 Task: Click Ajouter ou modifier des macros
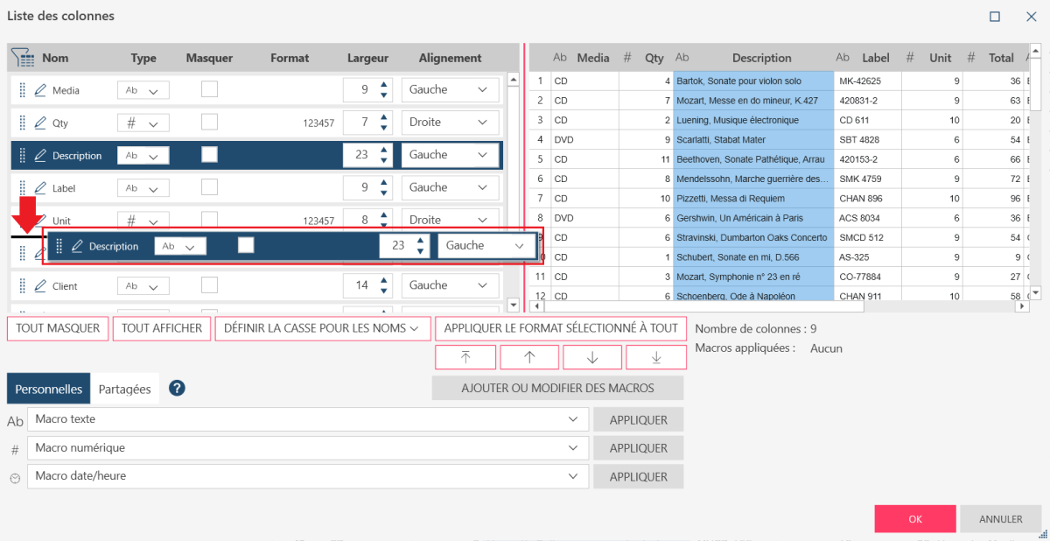point(557,388)
